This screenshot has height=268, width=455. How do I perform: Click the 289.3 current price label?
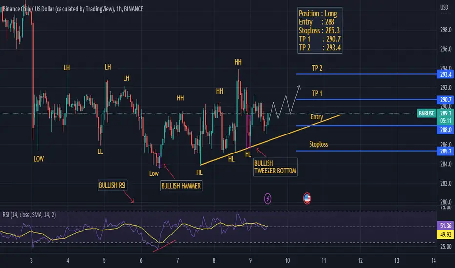[x=445, y=113]
